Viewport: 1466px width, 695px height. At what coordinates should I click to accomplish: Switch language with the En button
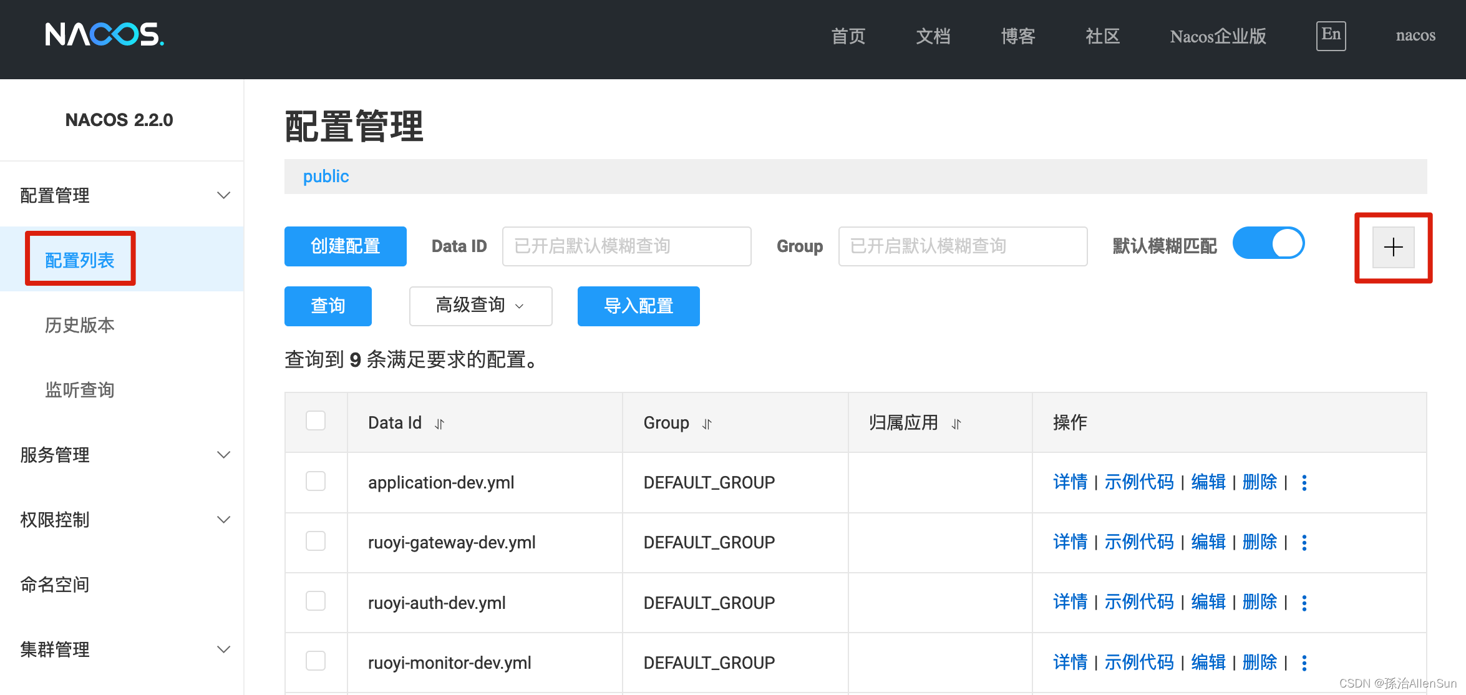click(x=1331, y=36)
